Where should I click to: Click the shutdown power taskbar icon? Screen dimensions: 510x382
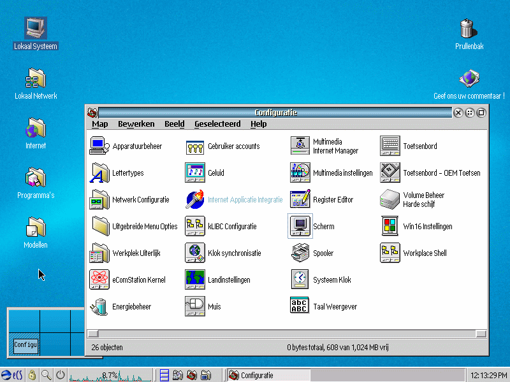pyautogui.click(x=60, y=375)
